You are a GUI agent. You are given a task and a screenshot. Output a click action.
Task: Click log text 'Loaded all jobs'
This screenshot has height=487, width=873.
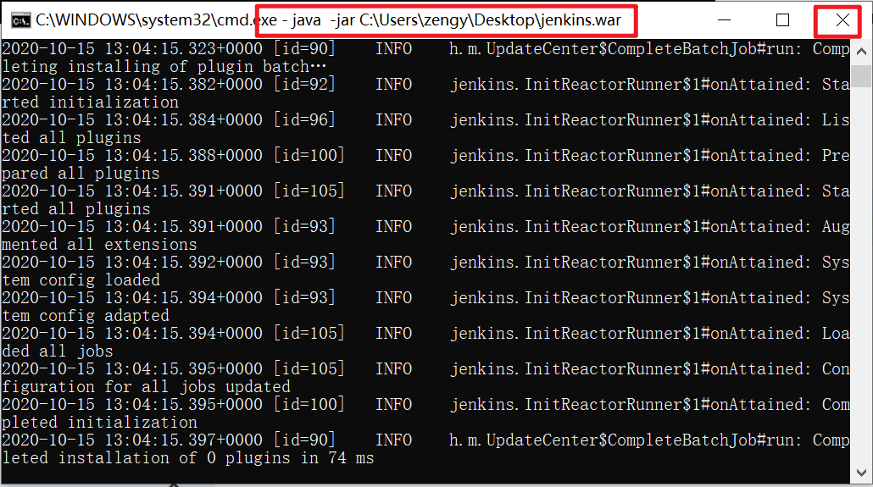[58, 351]
